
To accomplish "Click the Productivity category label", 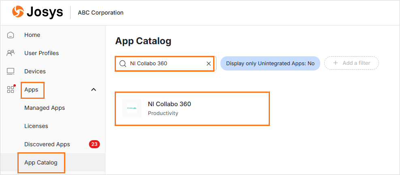I will pos(163,113).
